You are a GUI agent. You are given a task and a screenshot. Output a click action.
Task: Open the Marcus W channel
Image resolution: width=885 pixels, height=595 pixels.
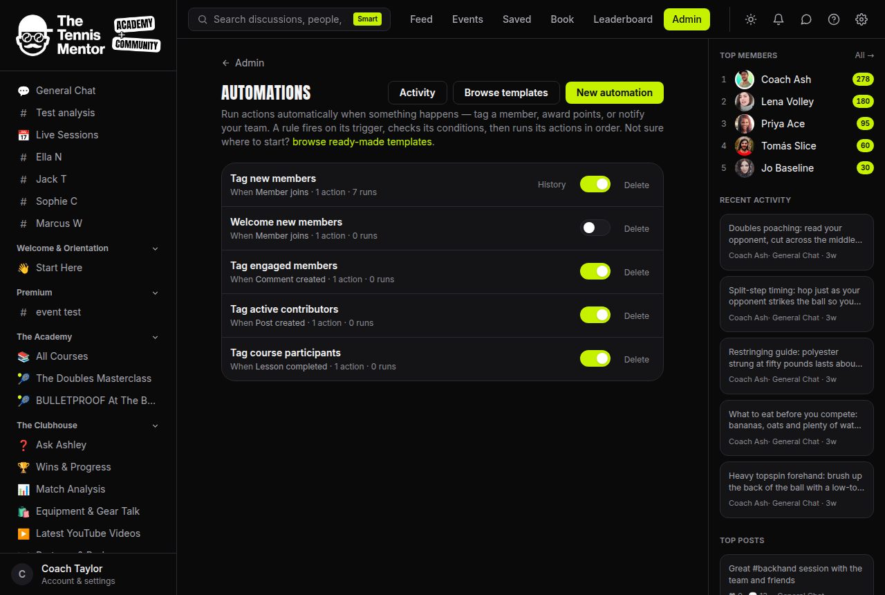(x=88, y=223)
